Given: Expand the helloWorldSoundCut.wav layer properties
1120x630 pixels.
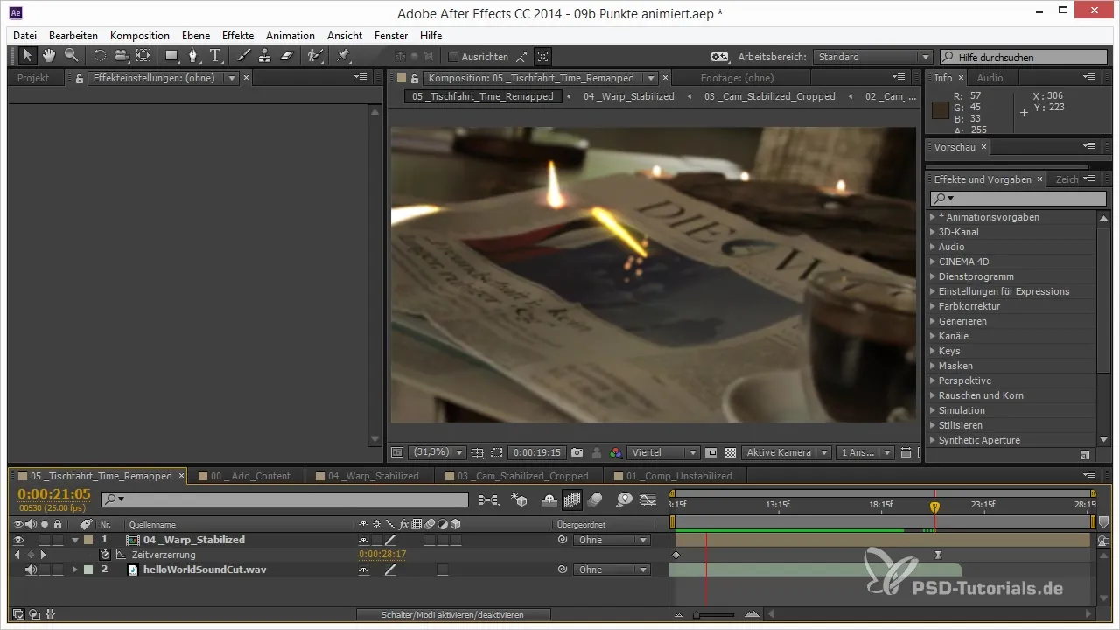Looking at the screenshot, I should tap(75, 570).
